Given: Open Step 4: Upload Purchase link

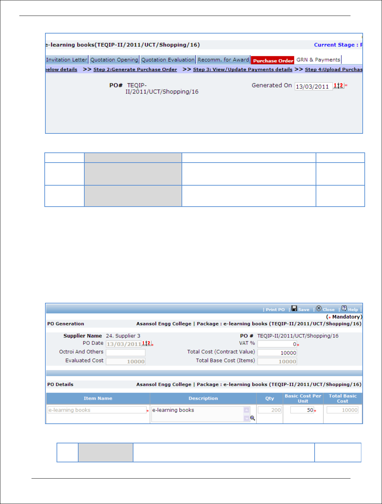Looking at the screenshot, I should [334, 69].
